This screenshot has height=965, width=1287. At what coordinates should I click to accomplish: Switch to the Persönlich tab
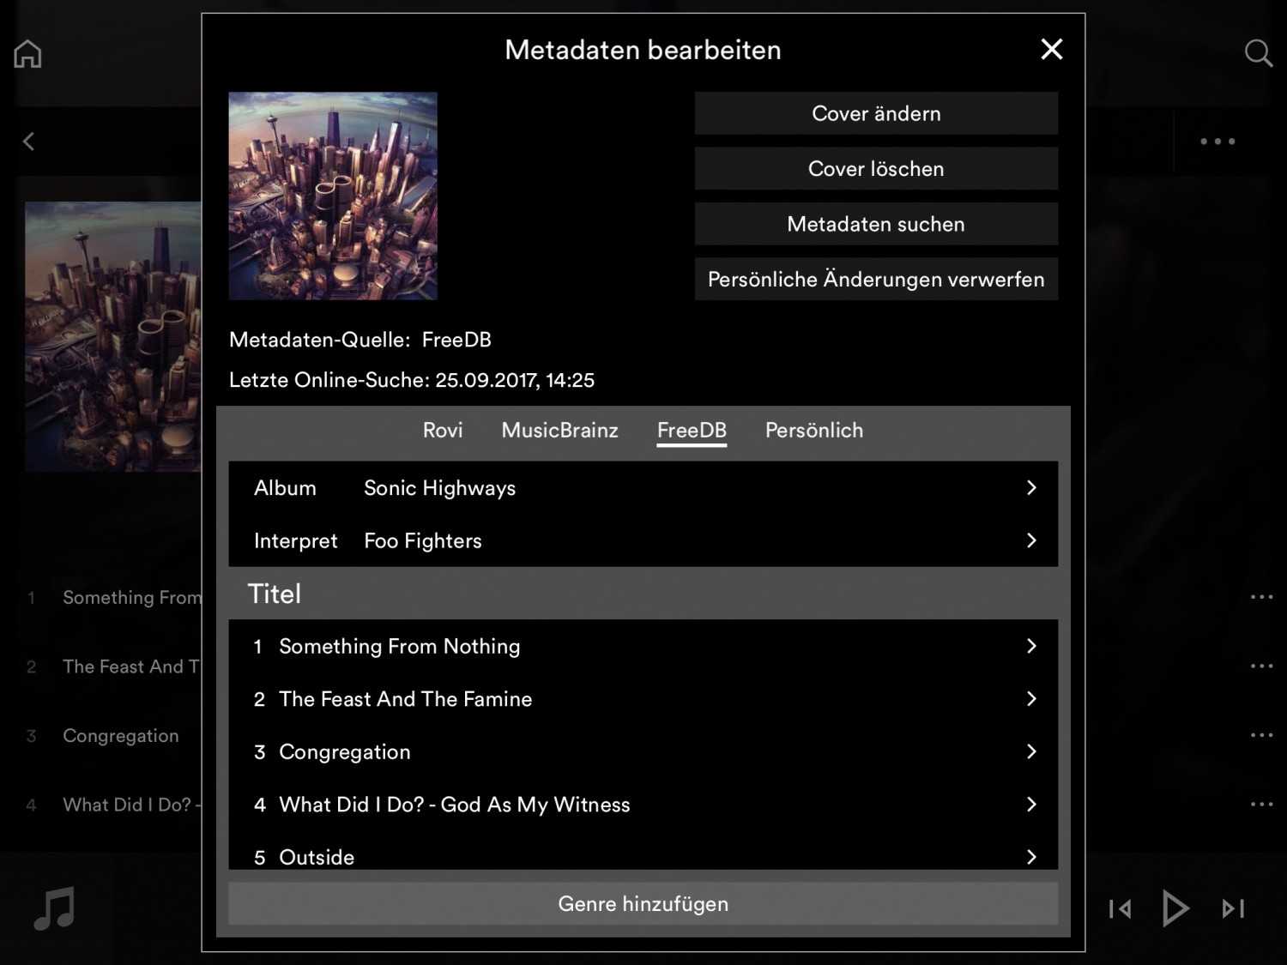(x=814, y=430)
